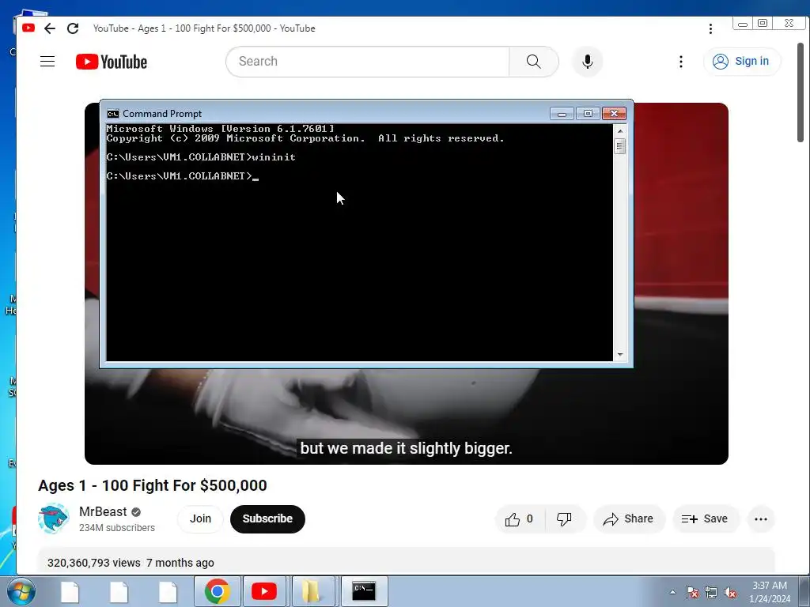
Task: Click the YouTube page vertical scrollbar
Action: (801, 92)
